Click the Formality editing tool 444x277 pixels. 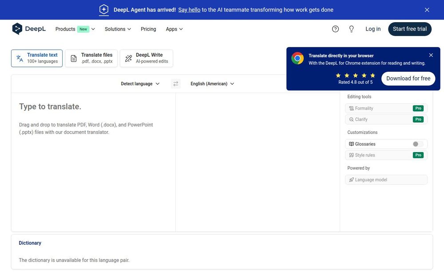(x=386, y=108)
